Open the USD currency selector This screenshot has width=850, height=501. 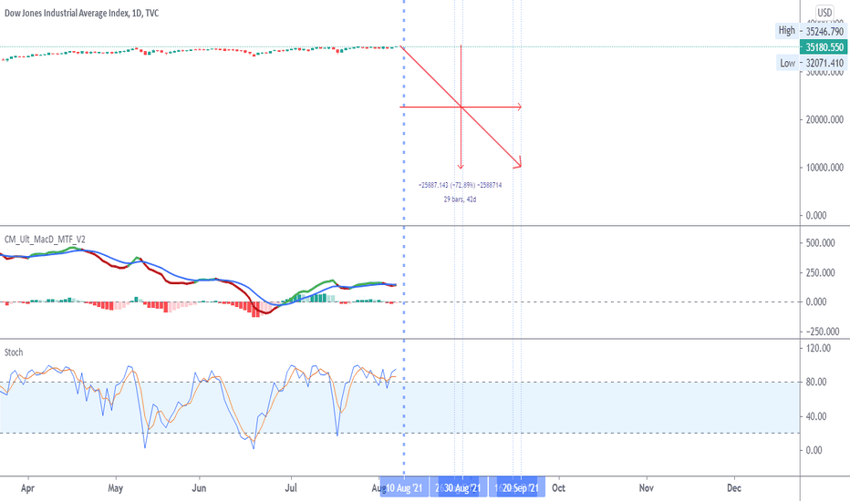(x=824, y=13)
